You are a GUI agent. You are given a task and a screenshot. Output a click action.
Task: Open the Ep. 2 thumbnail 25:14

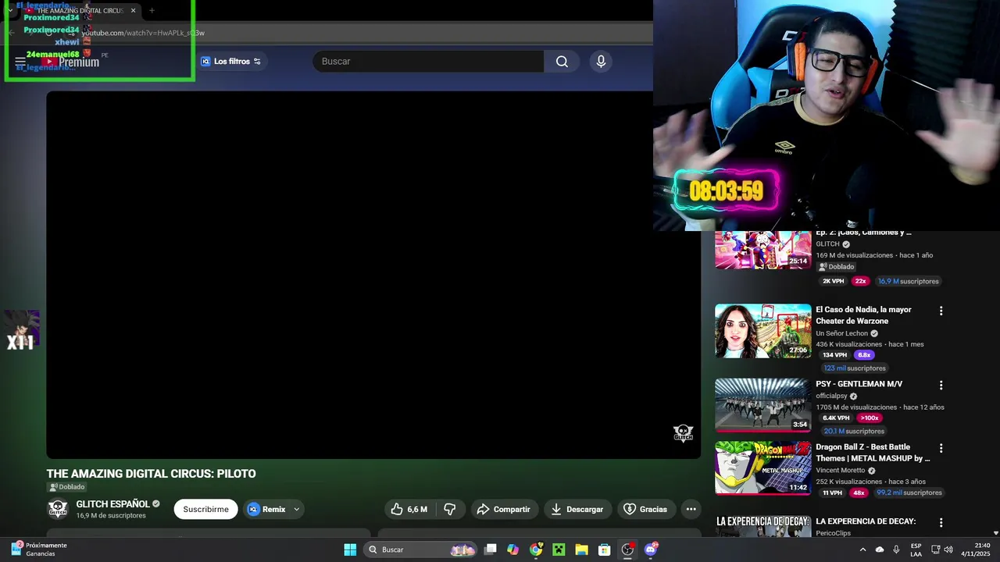[763, 250]
